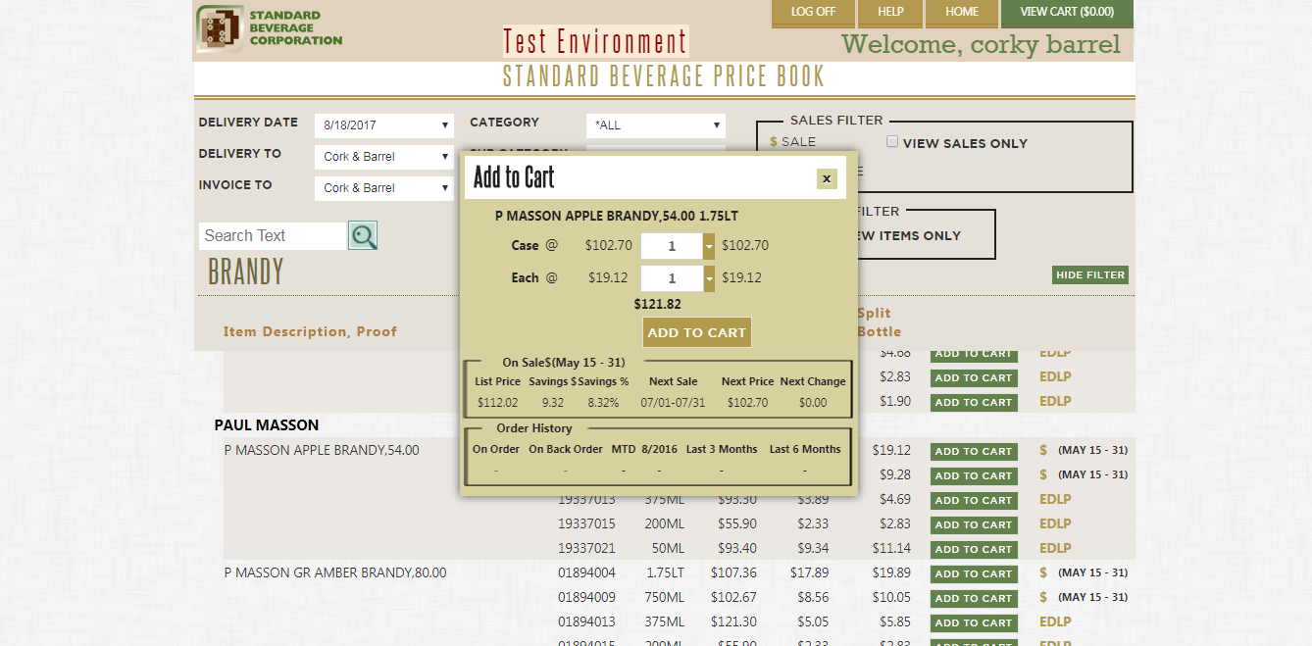
Task: Click the Each quantity input field
Action: point(672,278)
